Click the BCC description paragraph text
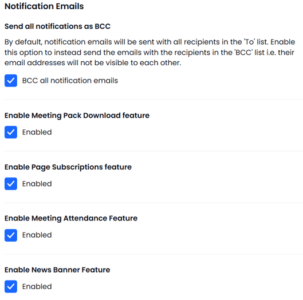Viewport: 303px width, 300px height. pos(149,52)
